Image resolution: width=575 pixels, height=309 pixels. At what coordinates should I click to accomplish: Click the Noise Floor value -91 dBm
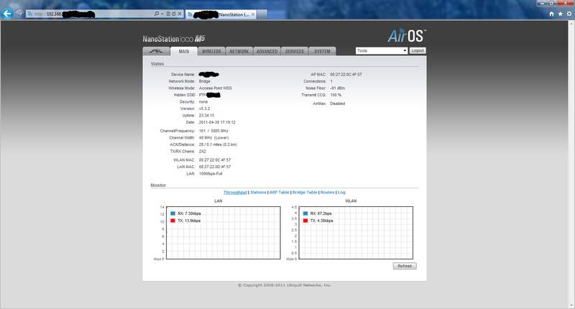(337, 88)
